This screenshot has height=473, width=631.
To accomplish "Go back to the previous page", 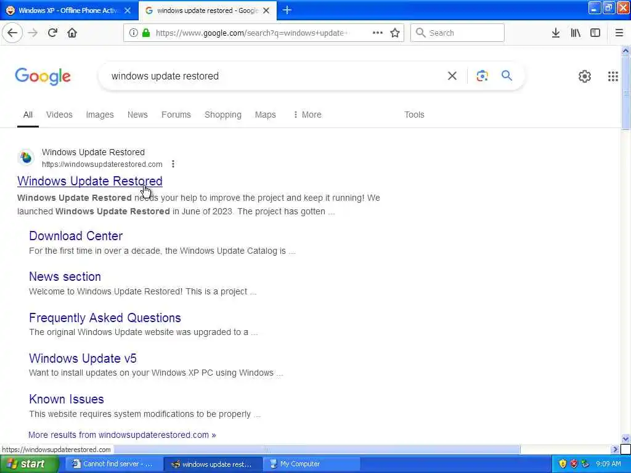I will click(12, 33).
